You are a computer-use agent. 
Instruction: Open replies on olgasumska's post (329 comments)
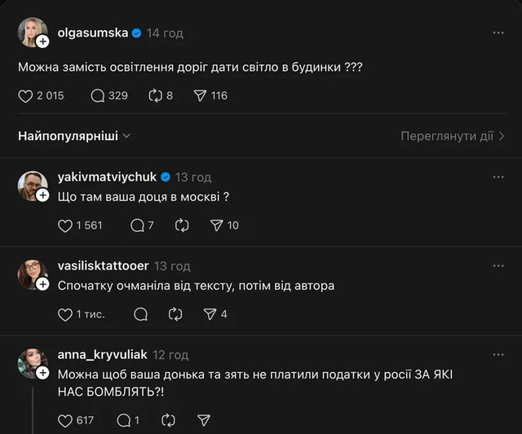pyautogui.click(x=98, y=95)
